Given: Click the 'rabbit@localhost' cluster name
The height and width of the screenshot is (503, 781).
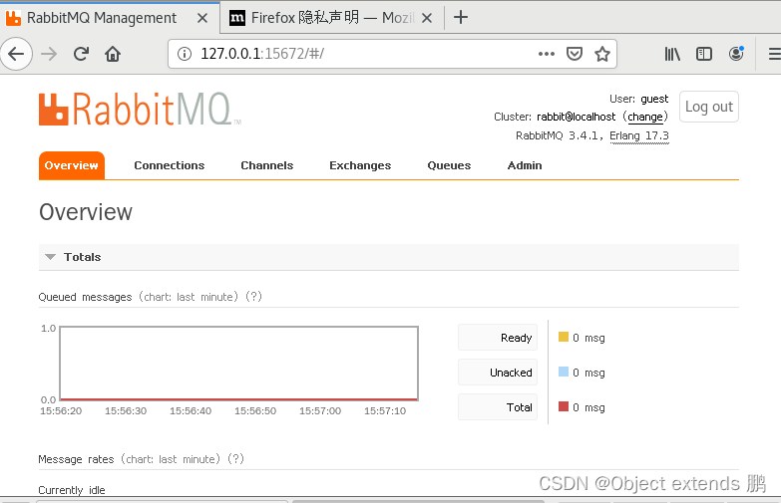Looking at the screenshot, I should 576,117.
